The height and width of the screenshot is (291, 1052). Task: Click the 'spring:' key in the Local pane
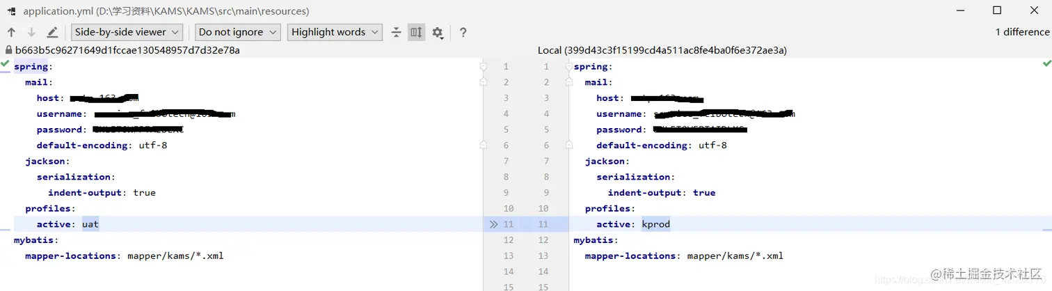tap(593, 67)
